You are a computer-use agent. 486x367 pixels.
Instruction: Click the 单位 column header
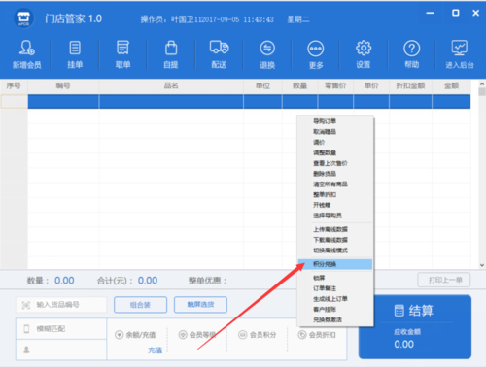(x=262, y=85)
